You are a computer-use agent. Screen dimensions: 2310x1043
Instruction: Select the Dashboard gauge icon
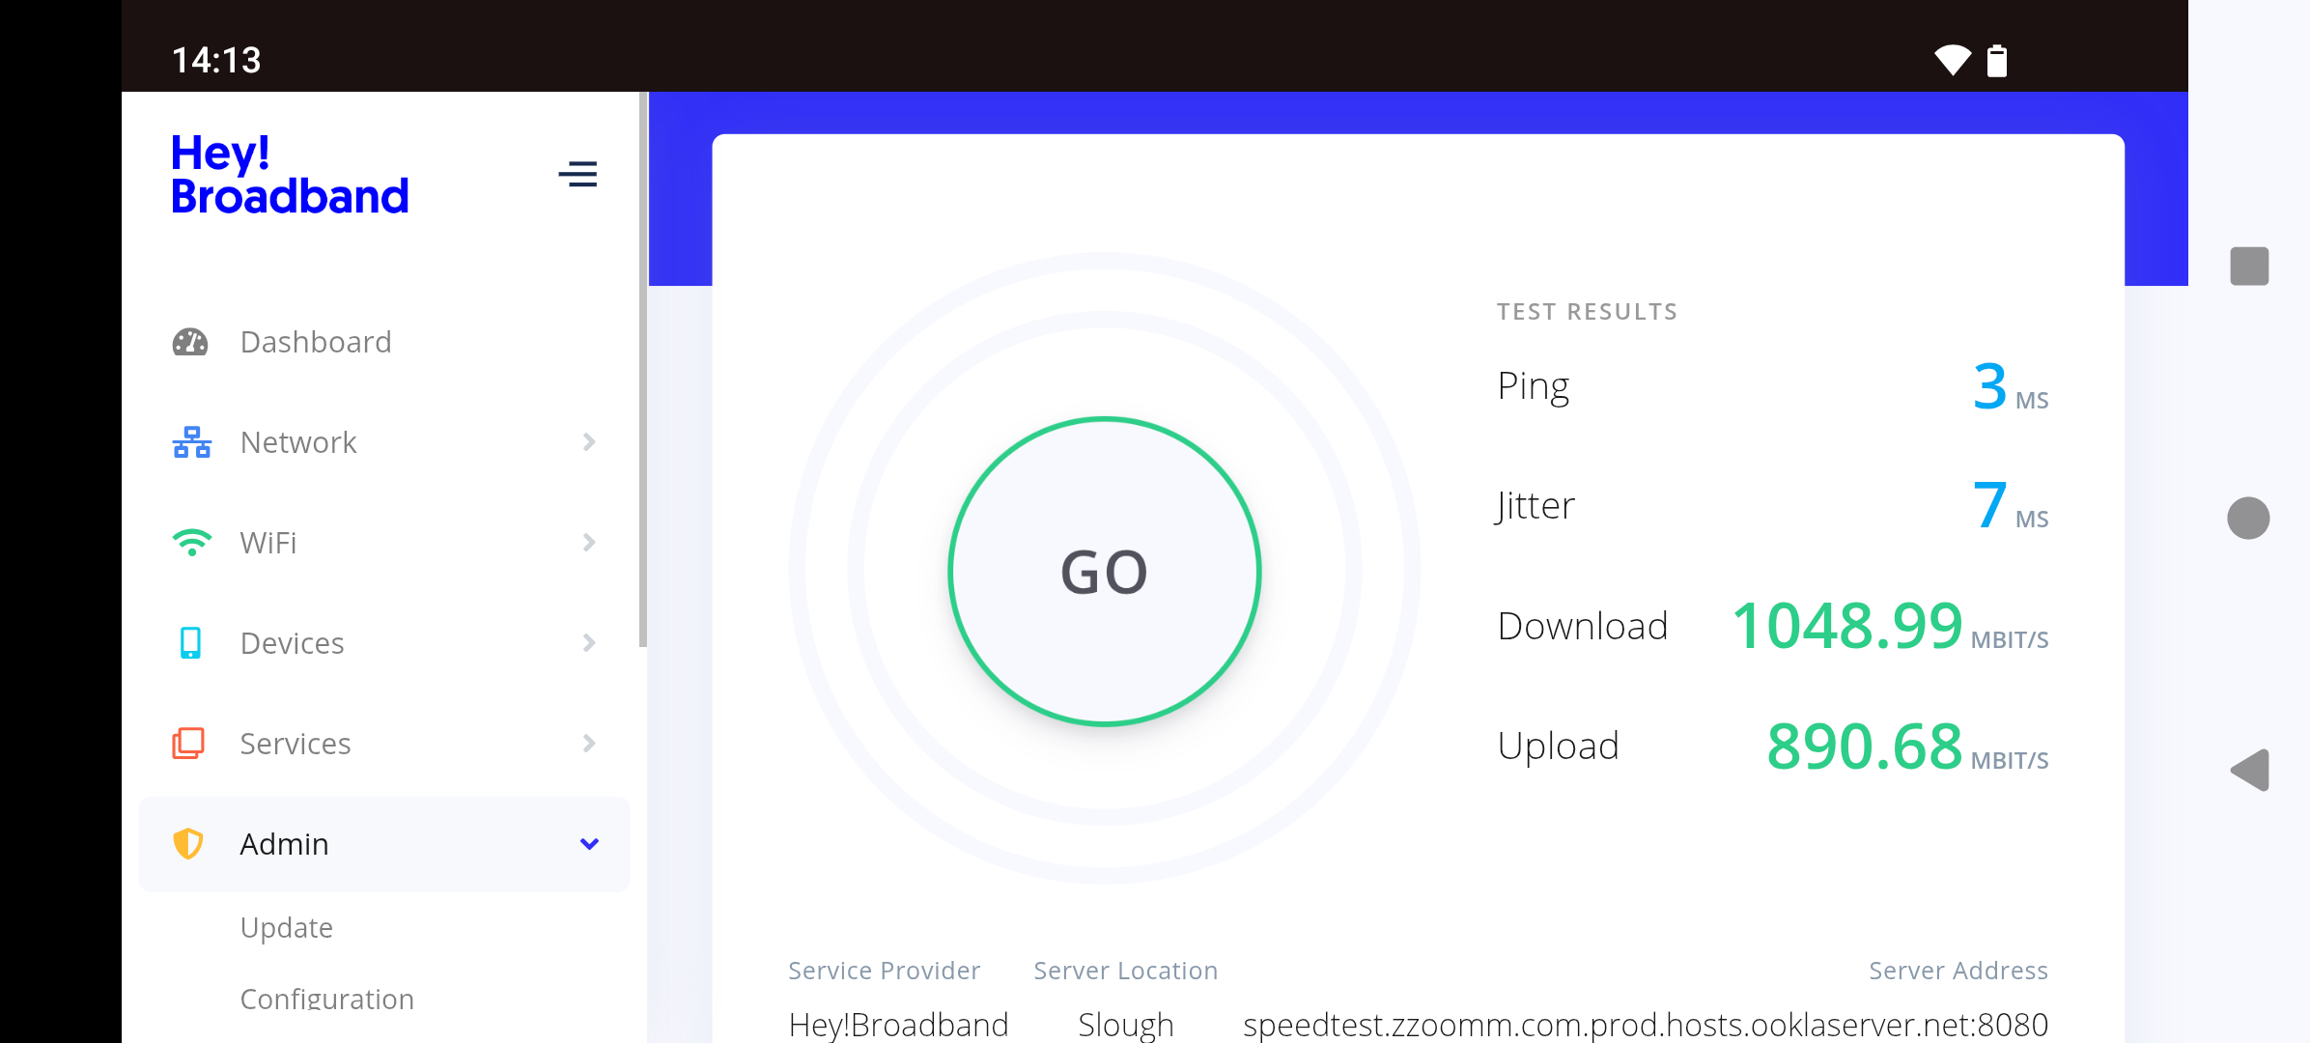click(x=192, y=341)
